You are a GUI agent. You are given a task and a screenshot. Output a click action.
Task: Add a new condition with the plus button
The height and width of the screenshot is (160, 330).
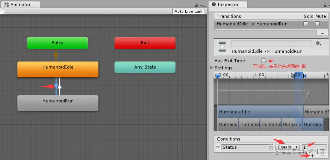point(313,156)
